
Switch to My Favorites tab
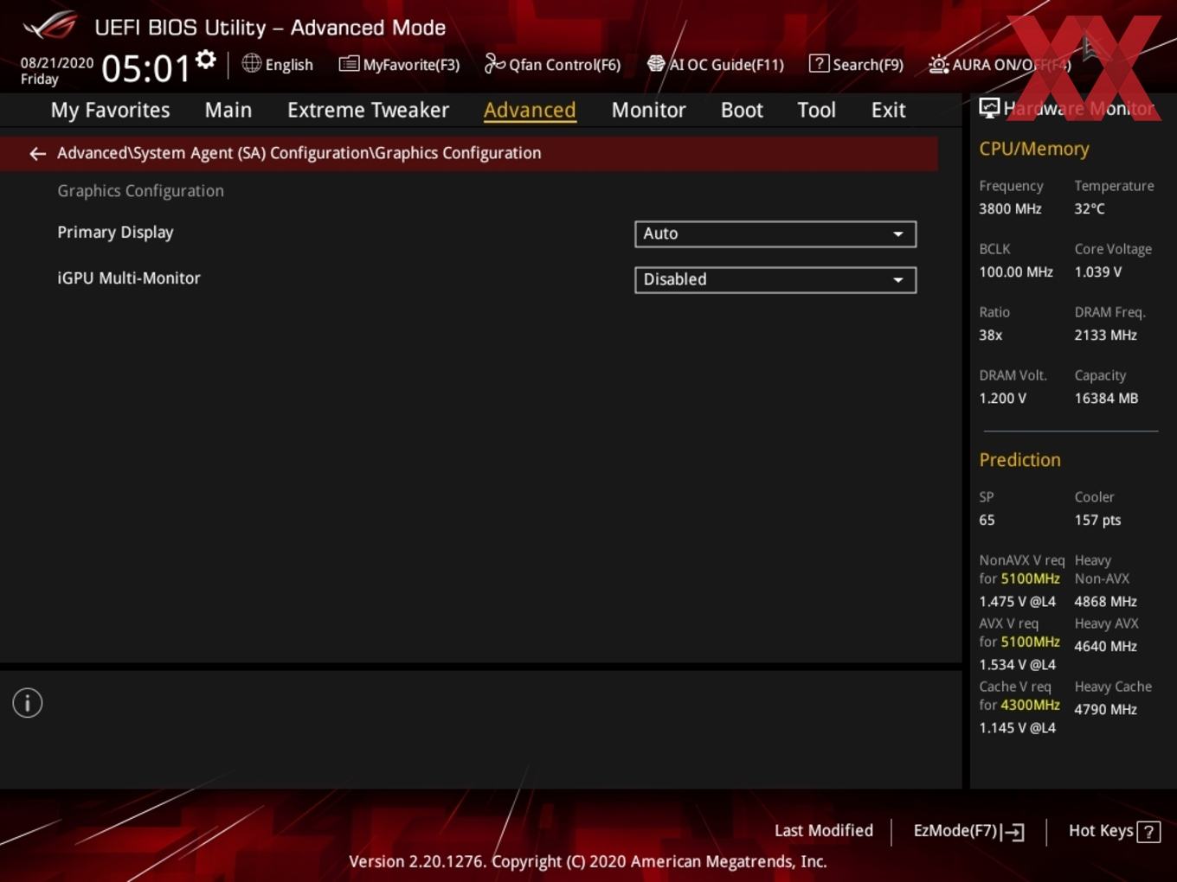click(110, 110)
